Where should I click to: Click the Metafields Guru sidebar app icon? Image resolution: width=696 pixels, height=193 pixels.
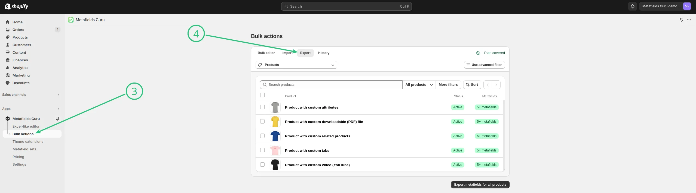[x=8, y=119]
